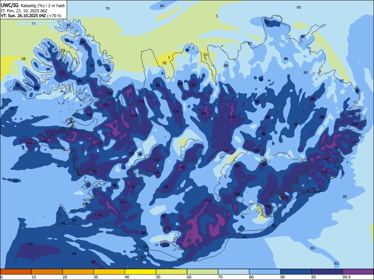Click the humidity value '59' on the map
This screenshot has width=374, height=280.
point(63,50)
